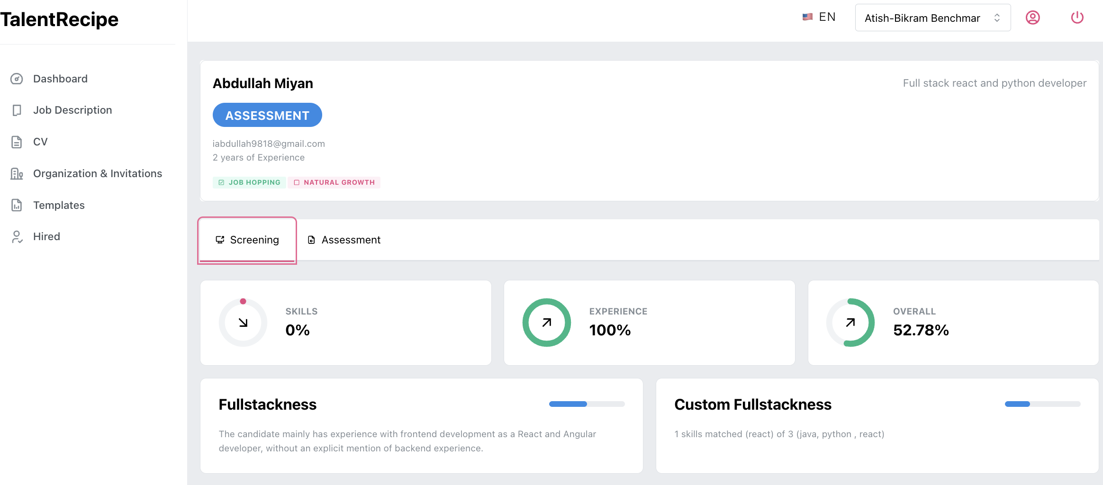1103x485 pixels.
Task: Toggle the Job Hopping checkbox tag
Action: click(249, 182)
